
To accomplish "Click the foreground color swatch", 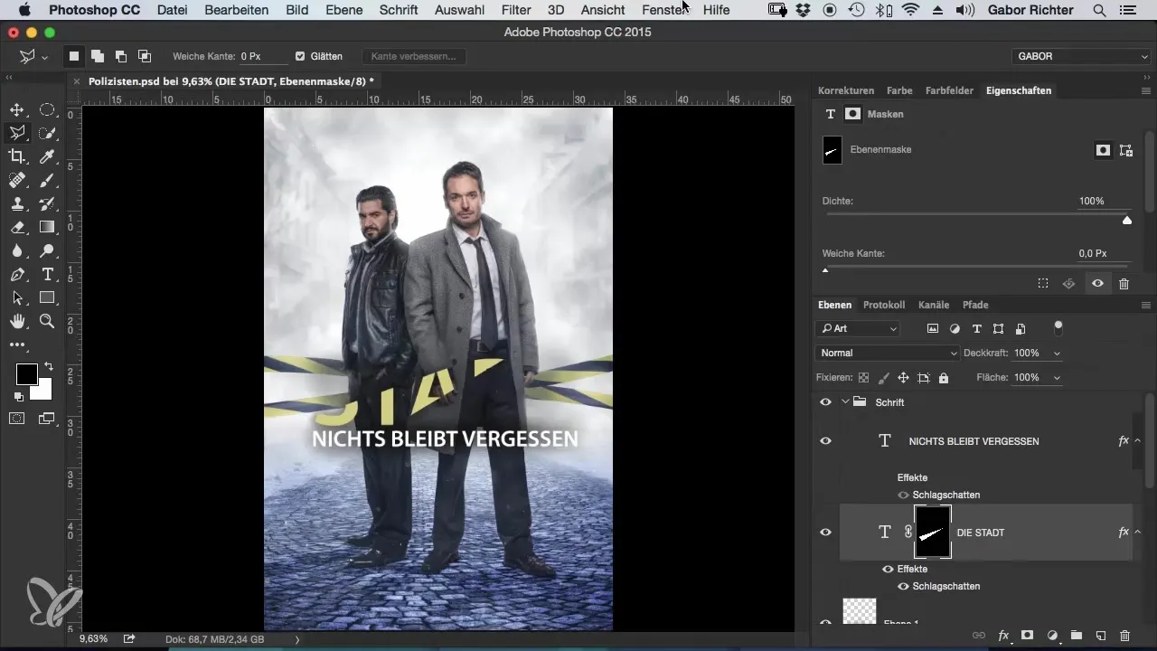I will 26,373.
